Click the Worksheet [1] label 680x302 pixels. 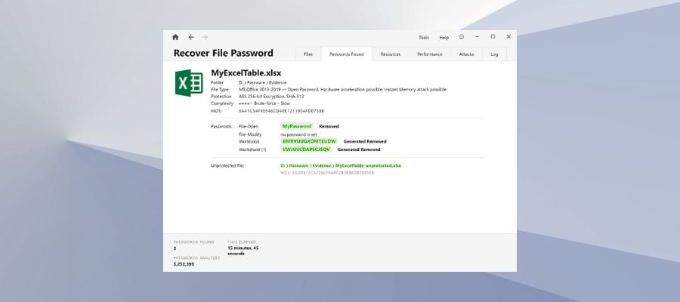(252, 149)
